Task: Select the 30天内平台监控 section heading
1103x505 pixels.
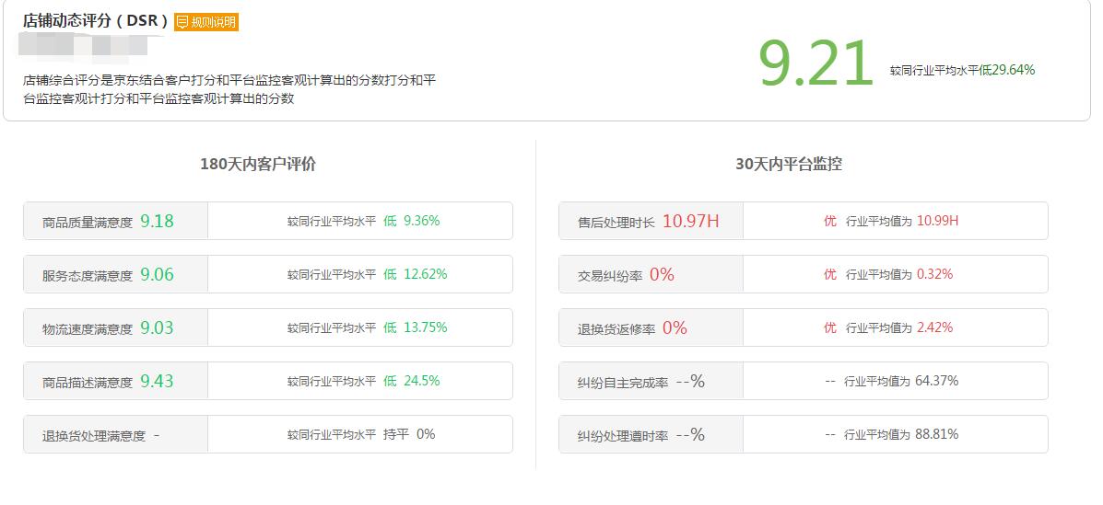Action: (788, 164)
